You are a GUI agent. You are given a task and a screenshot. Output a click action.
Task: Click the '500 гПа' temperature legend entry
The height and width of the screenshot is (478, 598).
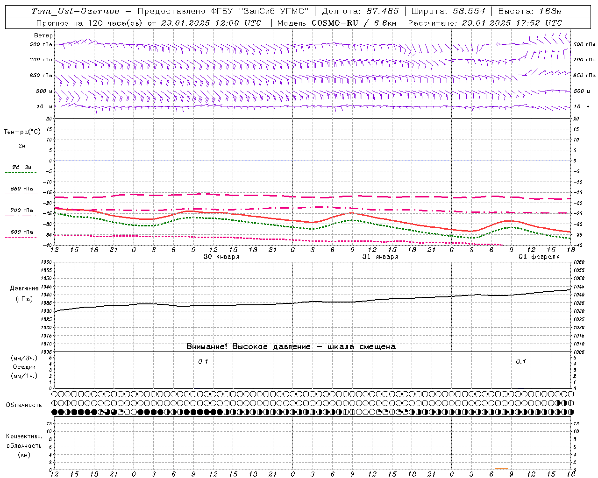[22, 232]
